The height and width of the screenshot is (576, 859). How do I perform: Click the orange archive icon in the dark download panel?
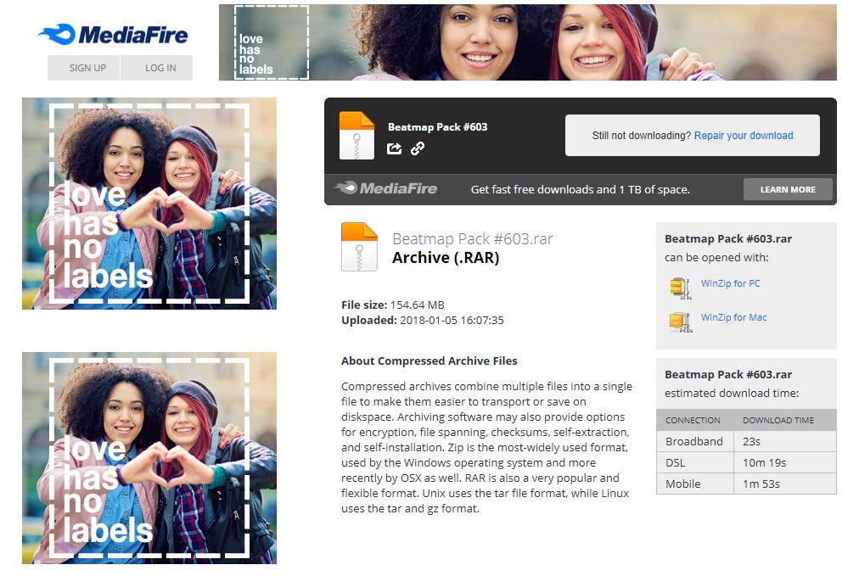pos(357,135)
